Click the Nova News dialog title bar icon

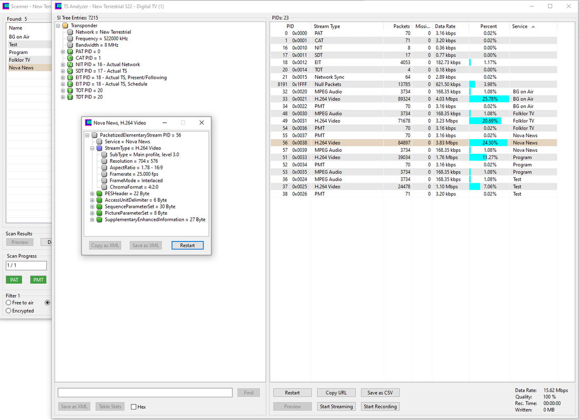(x=88, y=123)
